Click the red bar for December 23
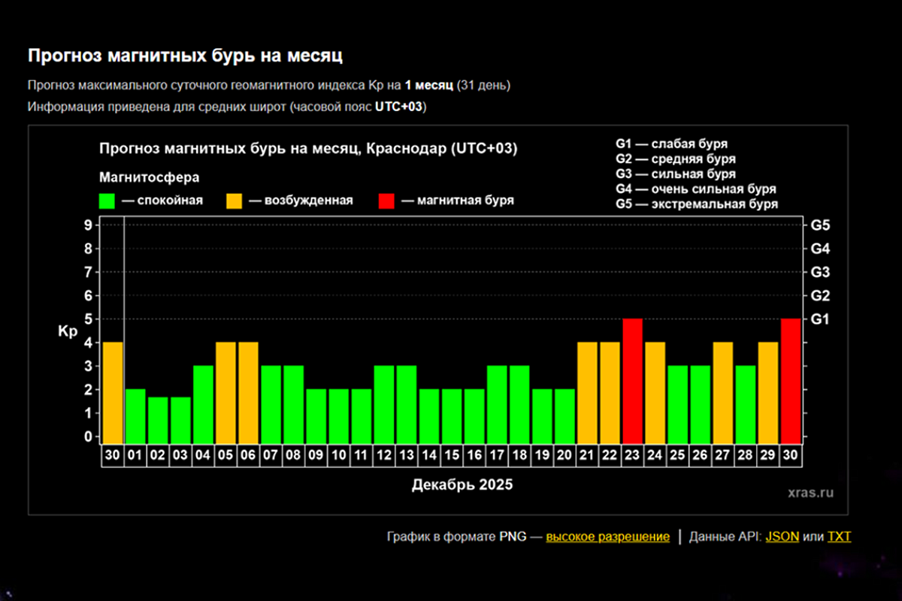This screenshot has width=902, height=601. click(633, 381)
